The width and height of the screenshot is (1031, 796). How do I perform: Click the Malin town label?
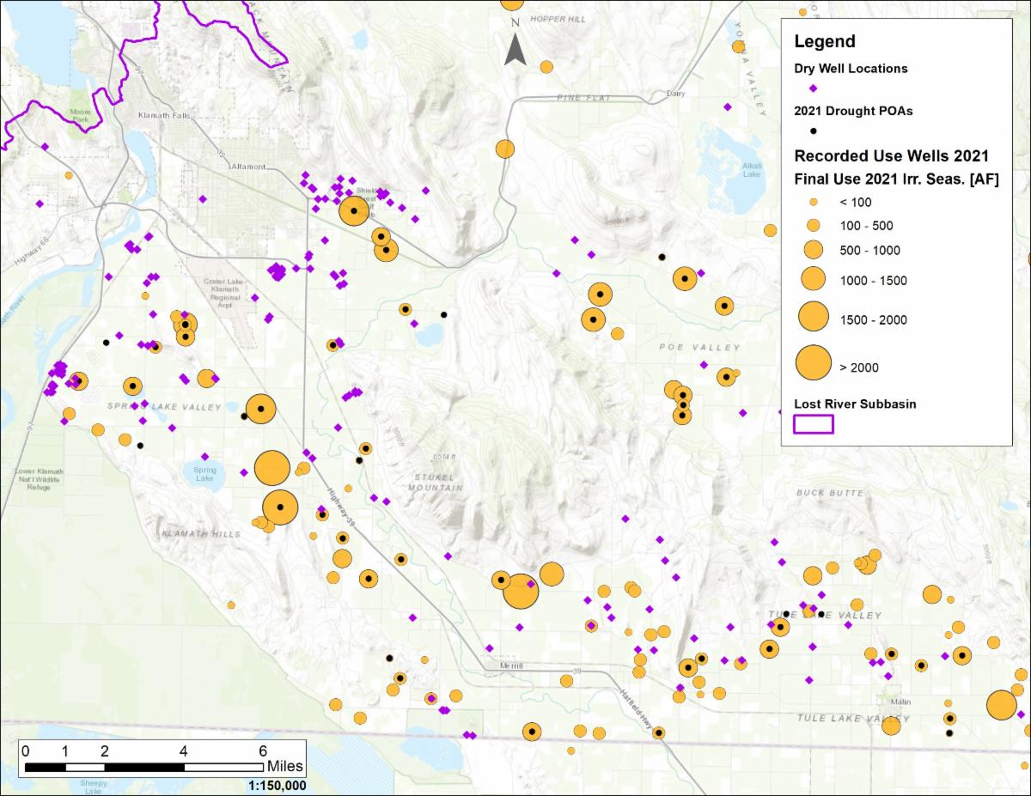point(900,702)
